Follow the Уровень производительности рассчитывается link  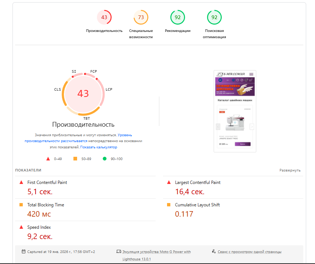(78, 138)
